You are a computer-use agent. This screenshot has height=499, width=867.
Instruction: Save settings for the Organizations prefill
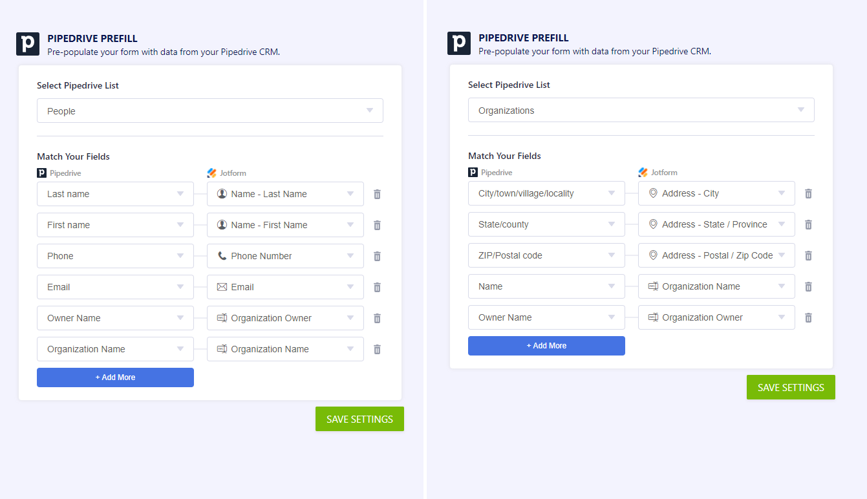point(791,387)
